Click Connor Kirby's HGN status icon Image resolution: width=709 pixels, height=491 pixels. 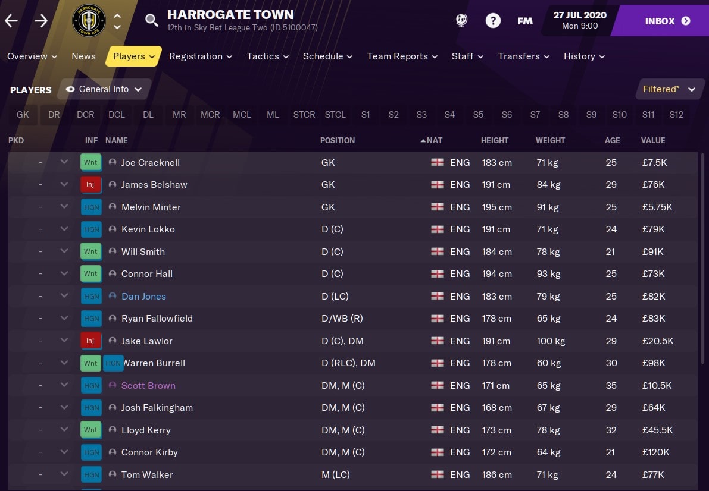pyautogui.click(x=91, y=452)
